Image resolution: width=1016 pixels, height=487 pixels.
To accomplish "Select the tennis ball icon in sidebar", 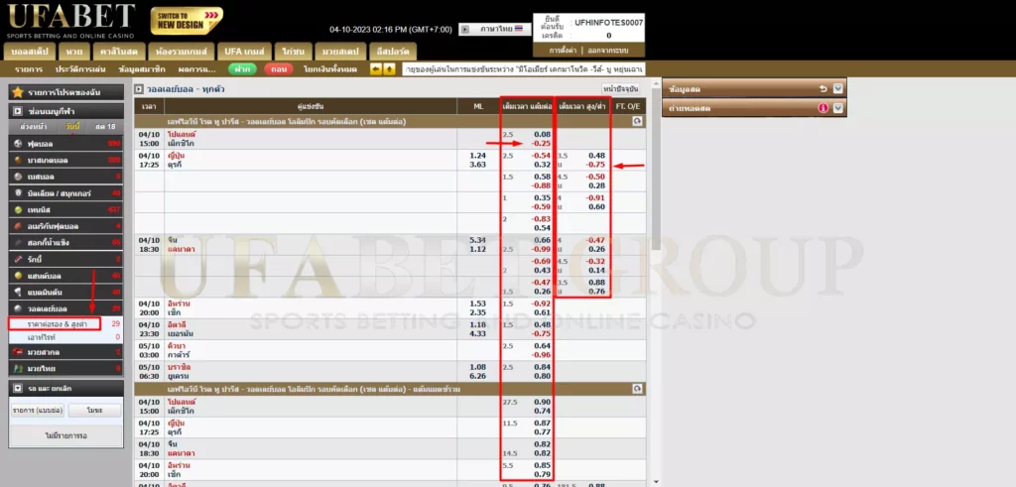I will pos(16,209).
